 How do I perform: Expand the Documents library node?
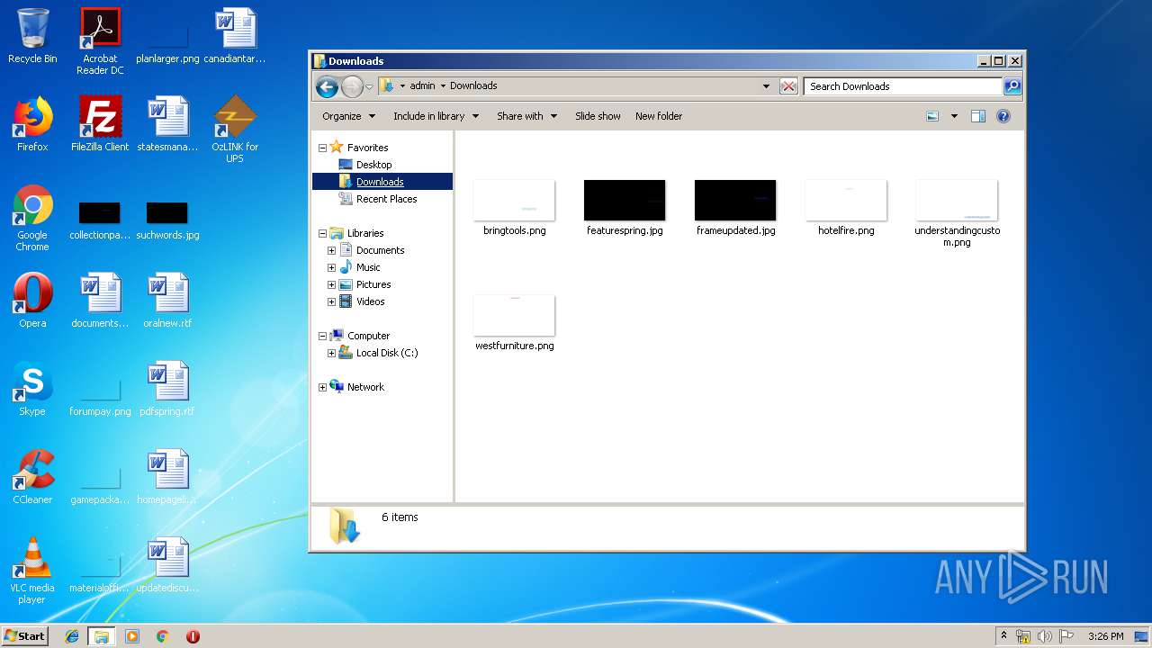click(331, 250)
